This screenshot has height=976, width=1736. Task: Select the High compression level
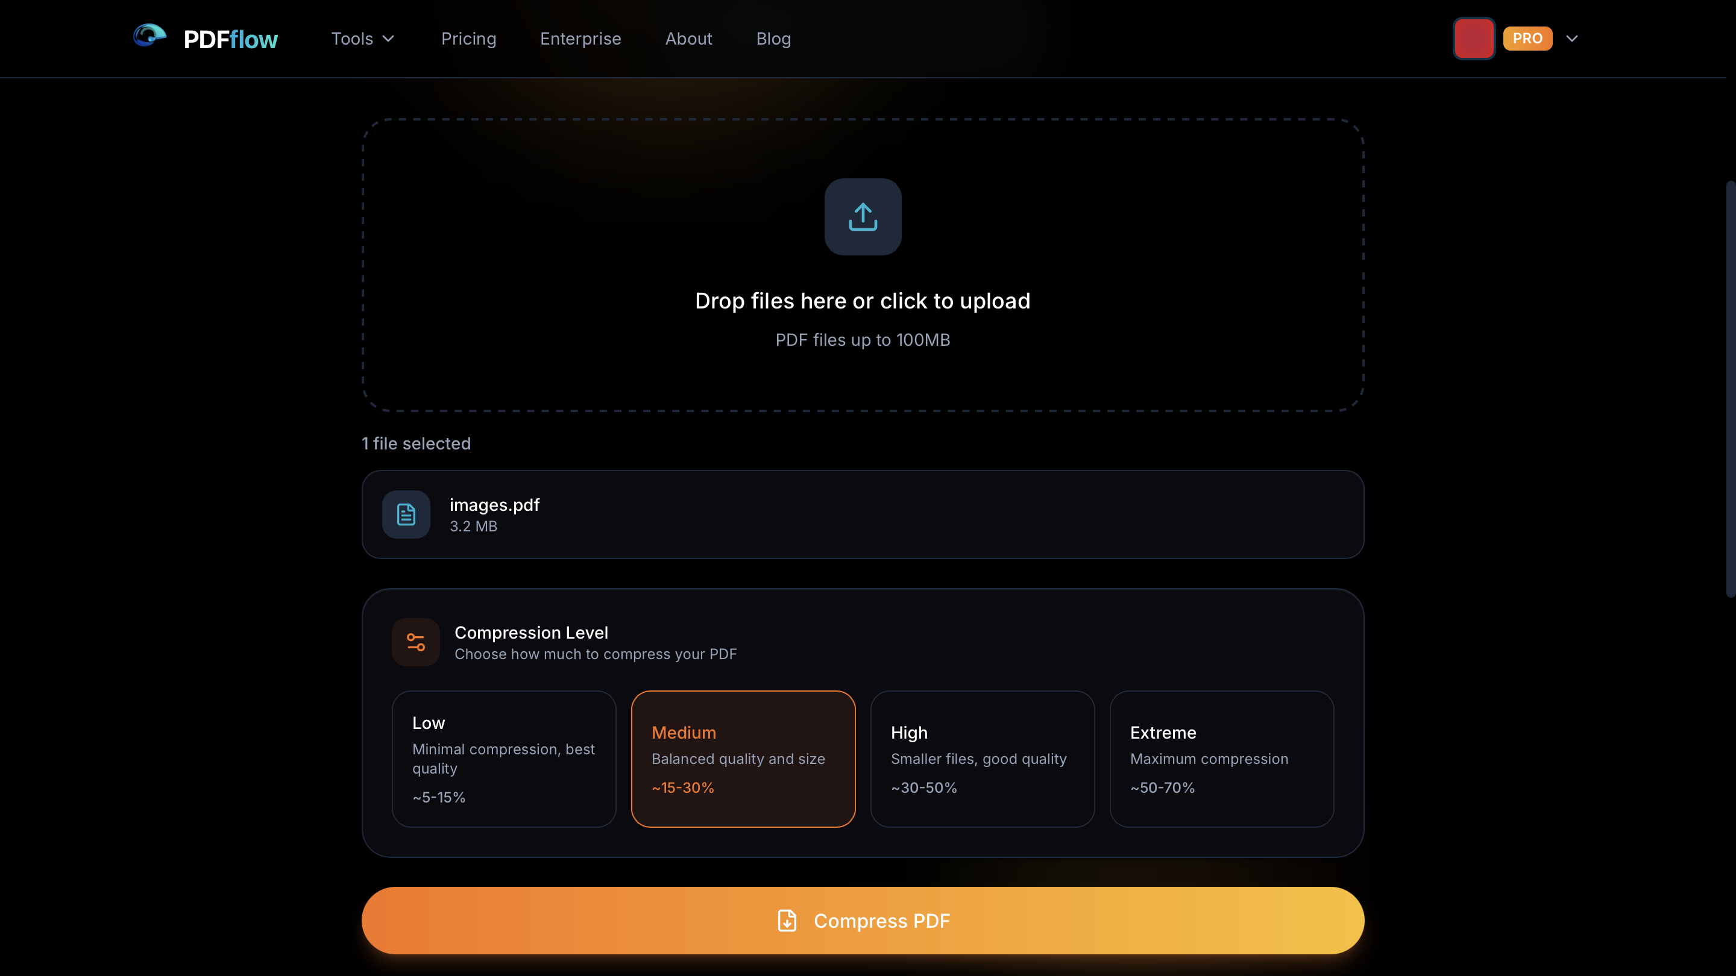pyautogui.click(x=983, y=759)
